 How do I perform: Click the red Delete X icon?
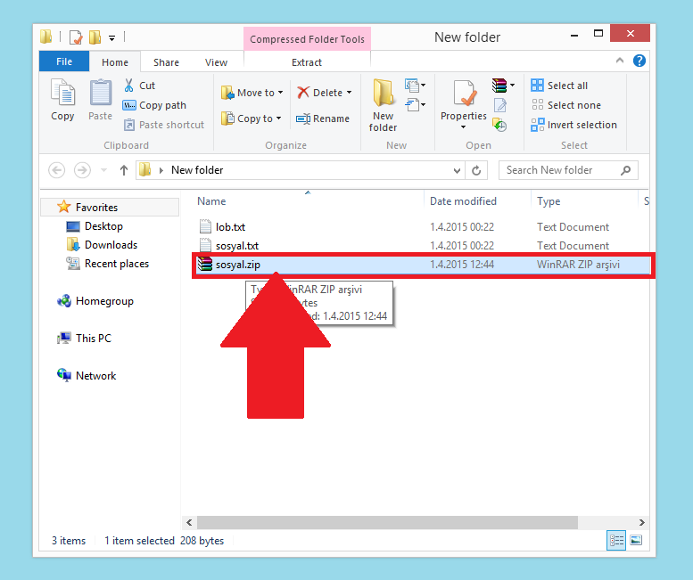click(303, 93)
